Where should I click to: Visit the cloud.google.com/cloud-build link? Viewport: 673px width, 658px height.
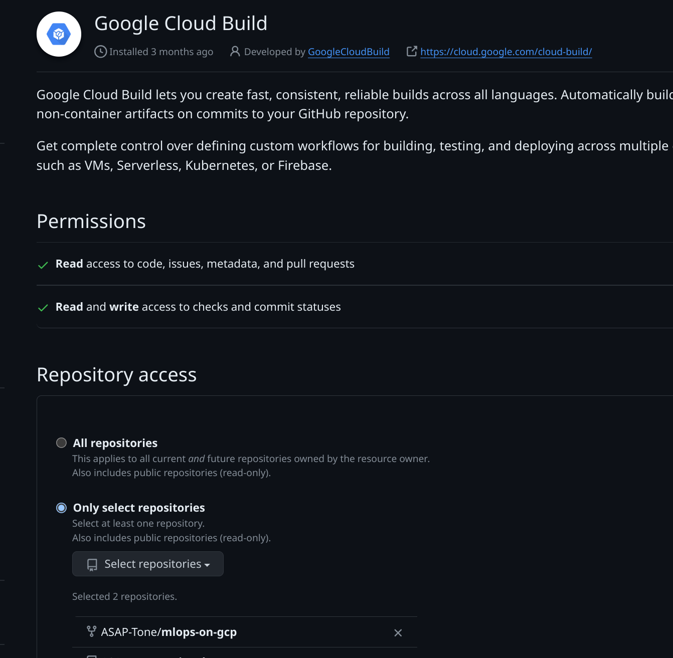click(x=506, y=52)
